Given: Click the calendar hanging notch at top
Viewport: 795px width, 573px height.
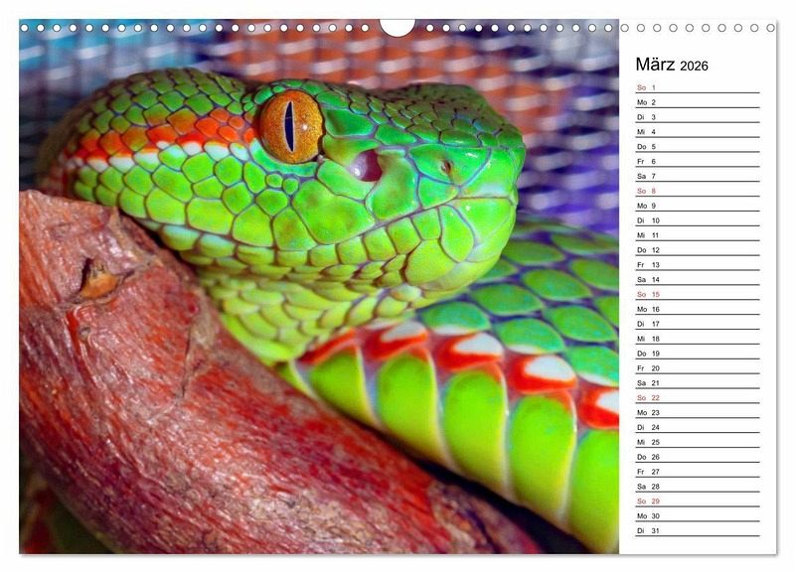Looking at the screenshot, I should (x=397, y=27).
